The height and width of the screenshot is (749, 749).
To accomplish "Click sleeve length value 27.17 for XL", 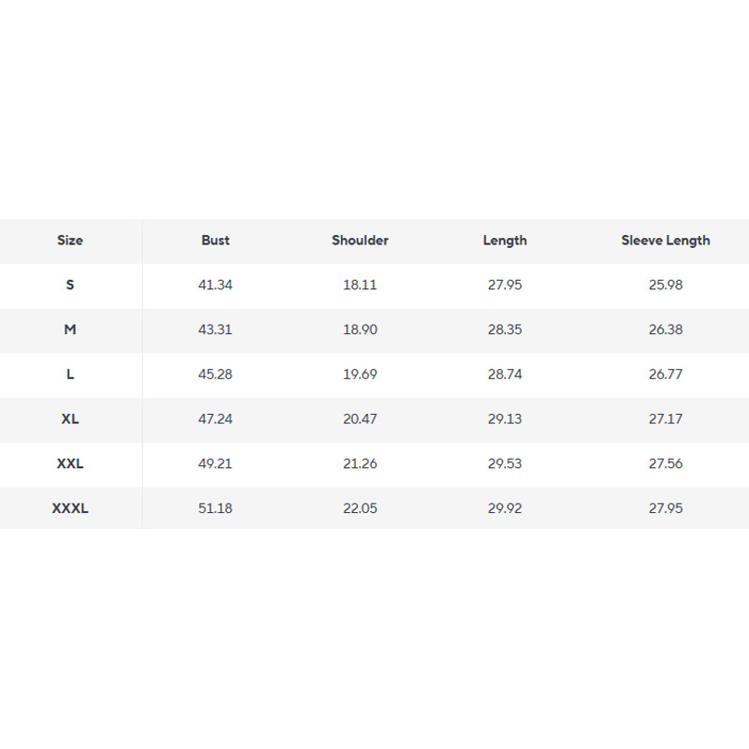I will tap(666, 419).
